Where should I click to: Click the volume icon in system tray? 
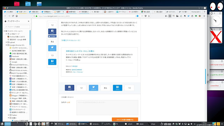[191, 124]
